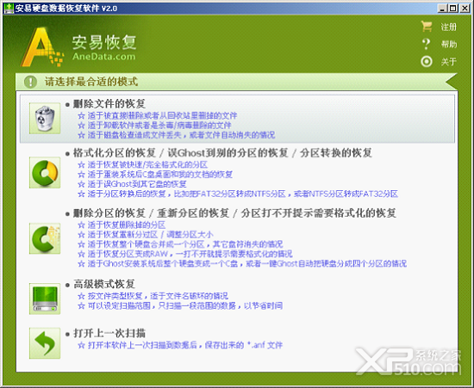Select the formatted partition recovery pie icon
The height and width of the screenshot is (388, 474).
(45, 173)
